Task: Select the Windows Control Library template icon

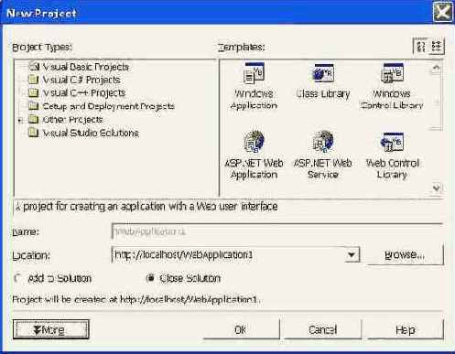Action: coord(393,73)
